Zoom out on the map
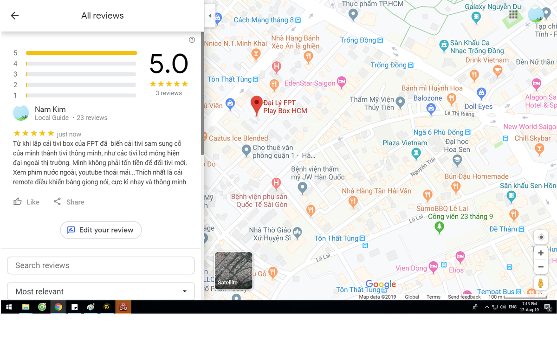The width and height of the screenshot is (557, 348). coord(541,267)
